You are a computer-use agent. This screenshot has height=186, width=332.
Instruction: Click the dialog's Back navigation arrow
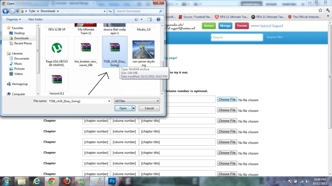tap(6, 11)
